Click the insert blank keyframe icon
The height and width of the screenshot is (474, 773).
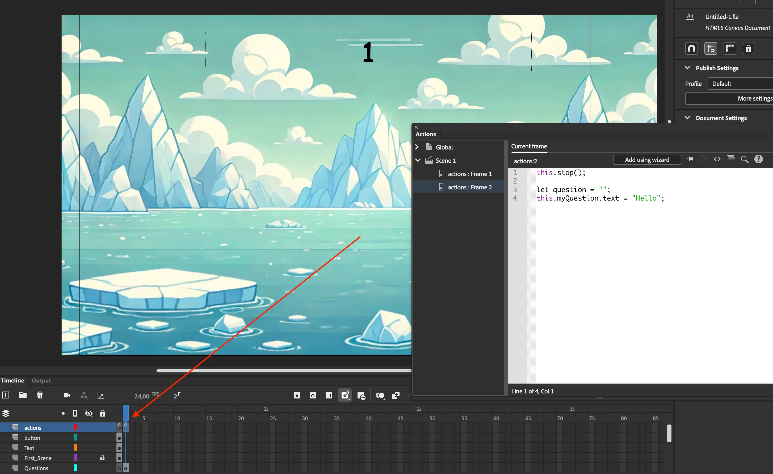click(313, 396)
